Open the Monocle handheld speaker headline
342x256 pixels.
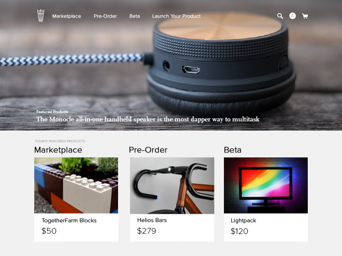pos(148,119)
